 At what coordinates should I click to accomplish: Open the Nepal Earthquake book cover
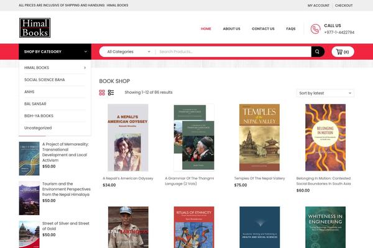(x=128, y=227)
